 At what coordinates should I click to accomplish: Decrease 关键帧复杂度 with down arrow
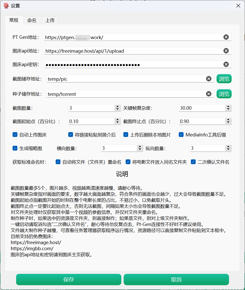click(228, 109)
